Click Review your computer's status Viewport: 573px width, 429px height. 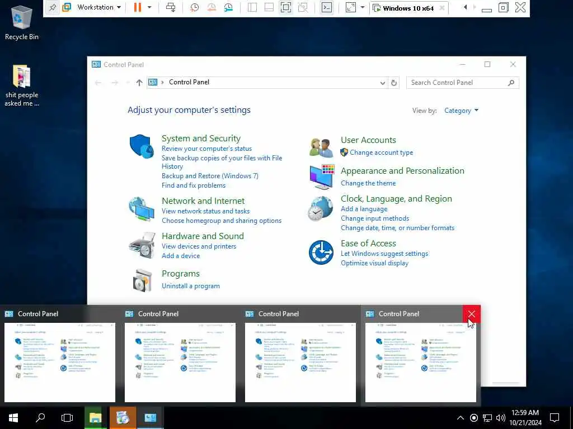206,149
